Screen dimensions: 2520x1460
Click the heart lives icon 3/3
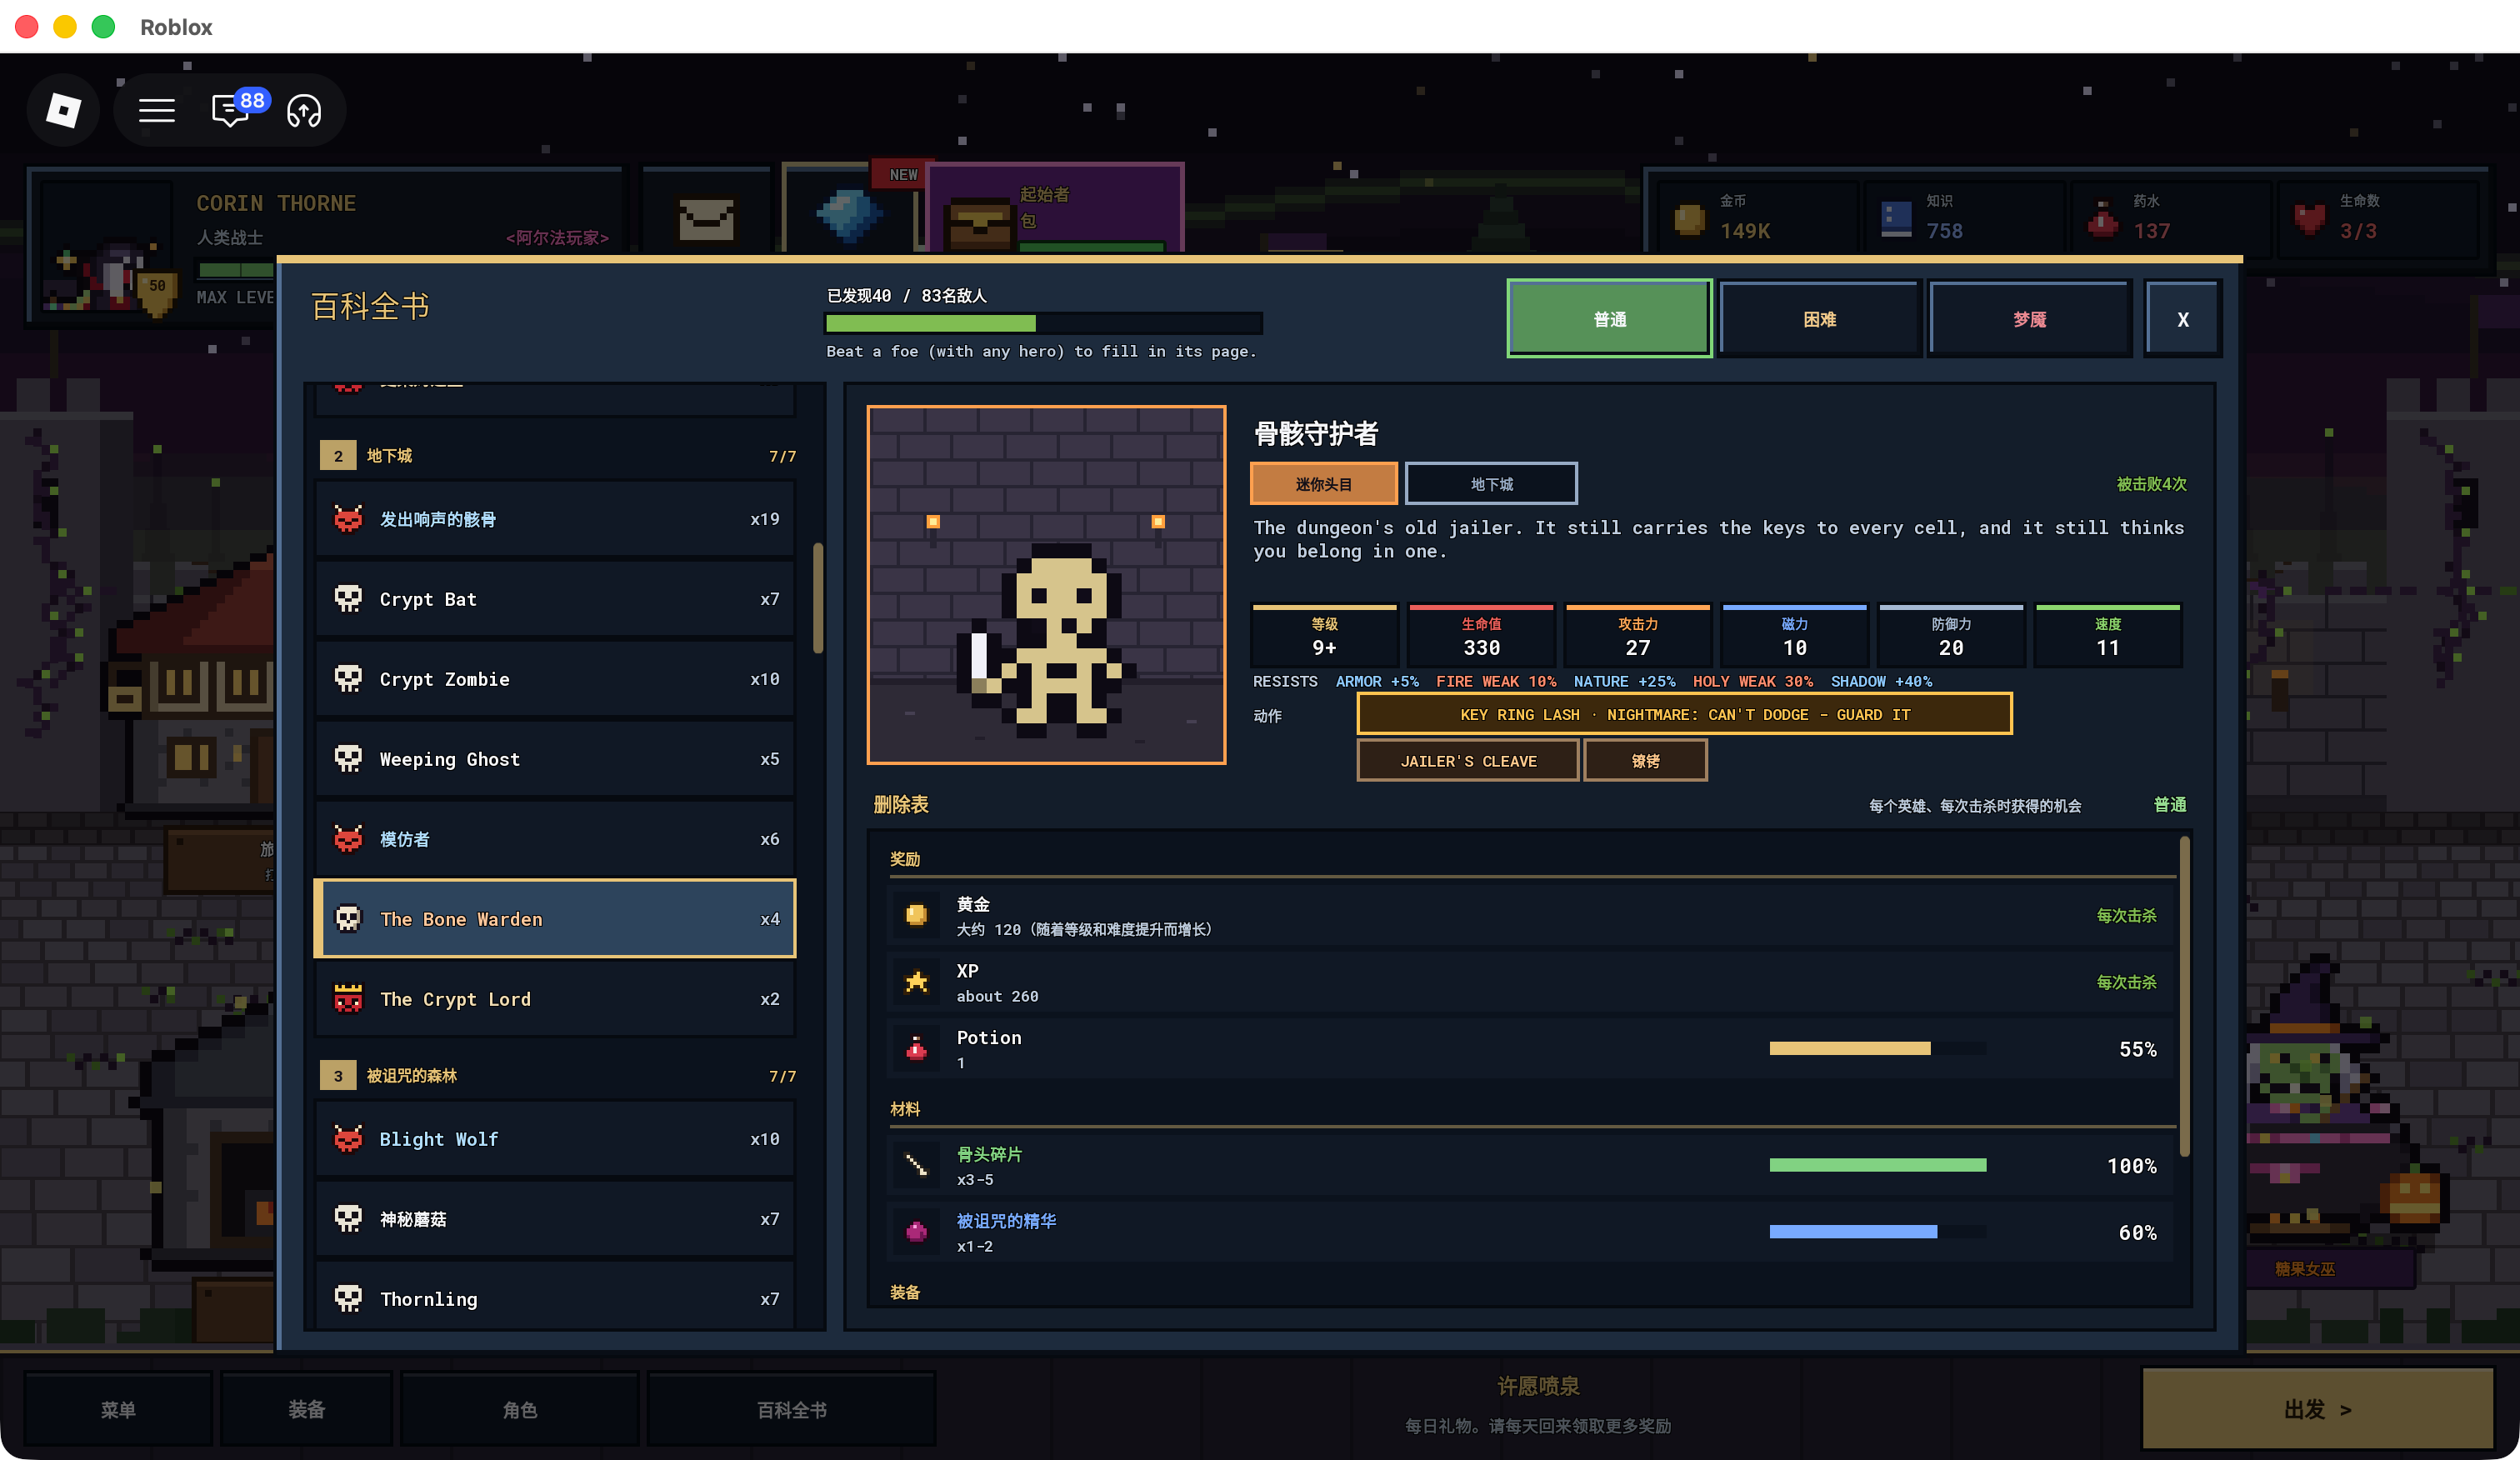pos(2310,219)
